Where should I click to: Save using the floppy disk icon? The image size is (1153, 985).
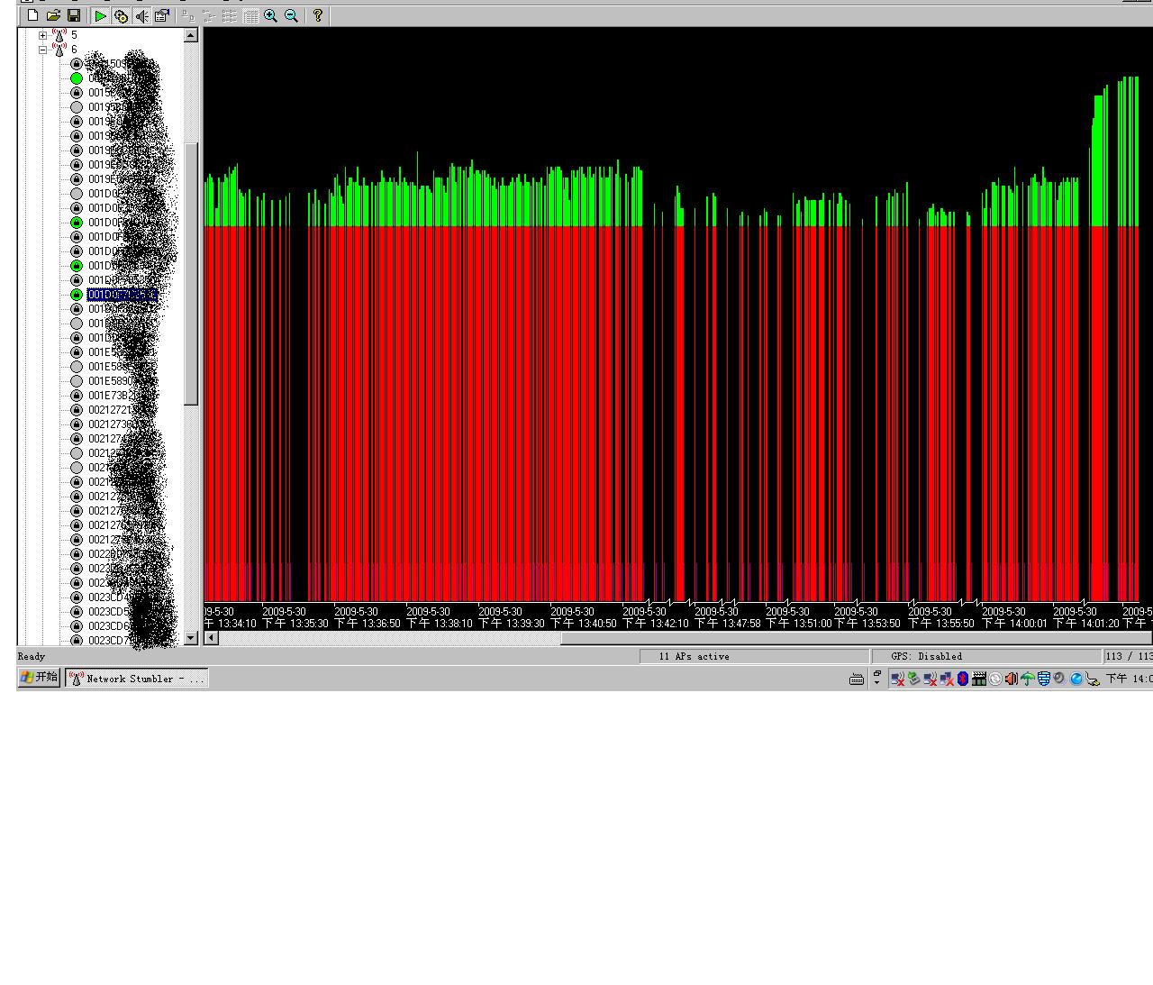[x=74, y=15]
